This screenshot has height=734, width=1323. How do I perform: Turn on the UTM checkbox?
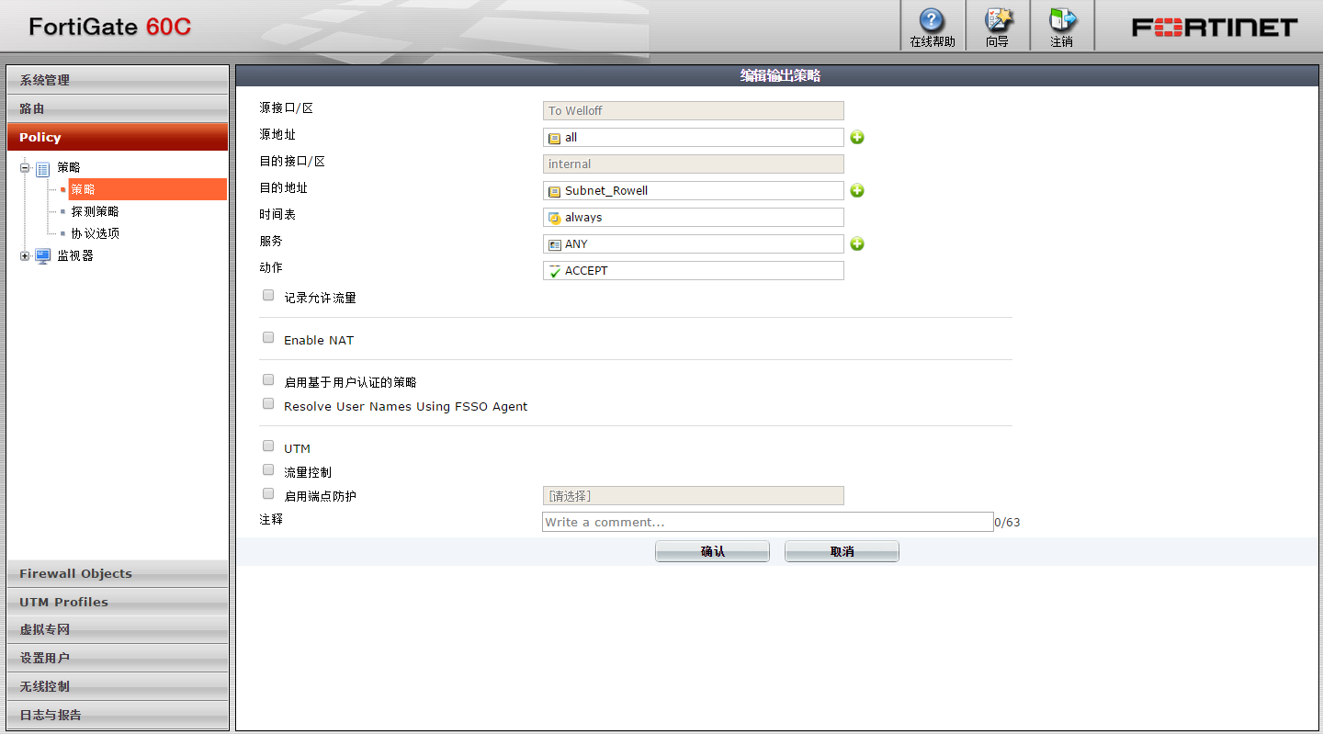[x=268, y=446]
